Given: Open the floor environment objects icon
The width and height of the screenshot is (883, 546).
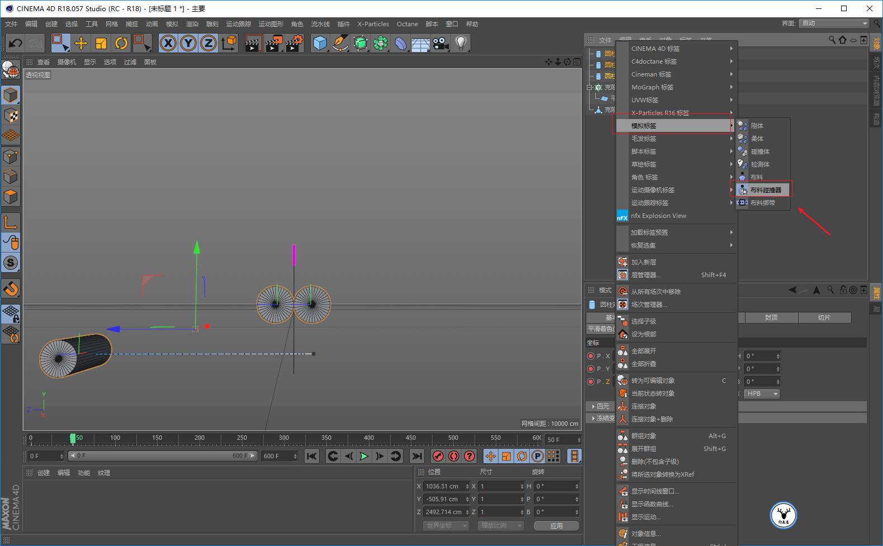Looking at the screenshot, I should coord(421,43).
